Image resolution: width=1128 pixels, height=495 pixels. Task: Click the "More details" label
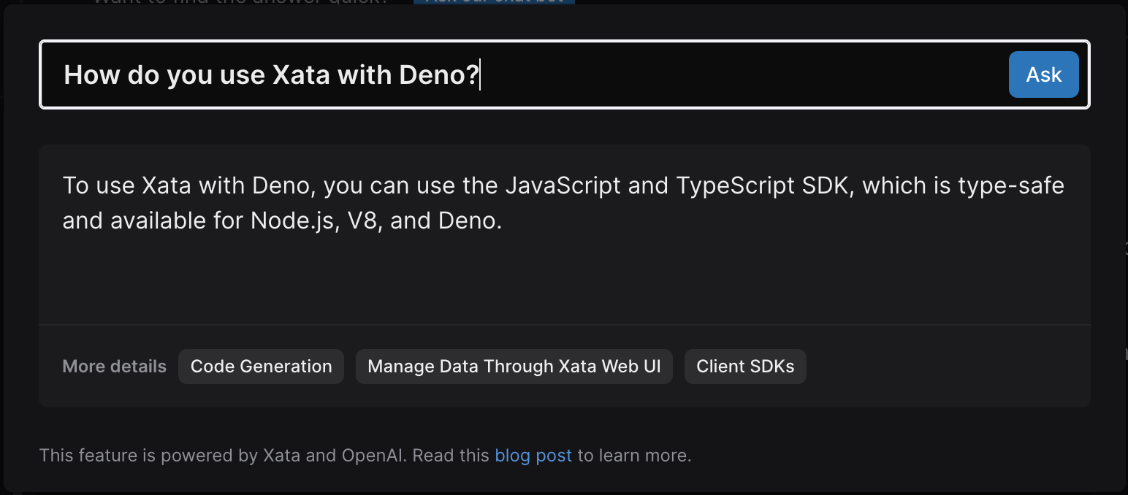[114, 367]
